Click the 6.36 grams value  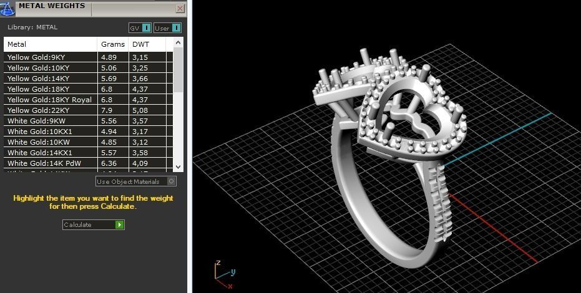(x=109, y=163)
